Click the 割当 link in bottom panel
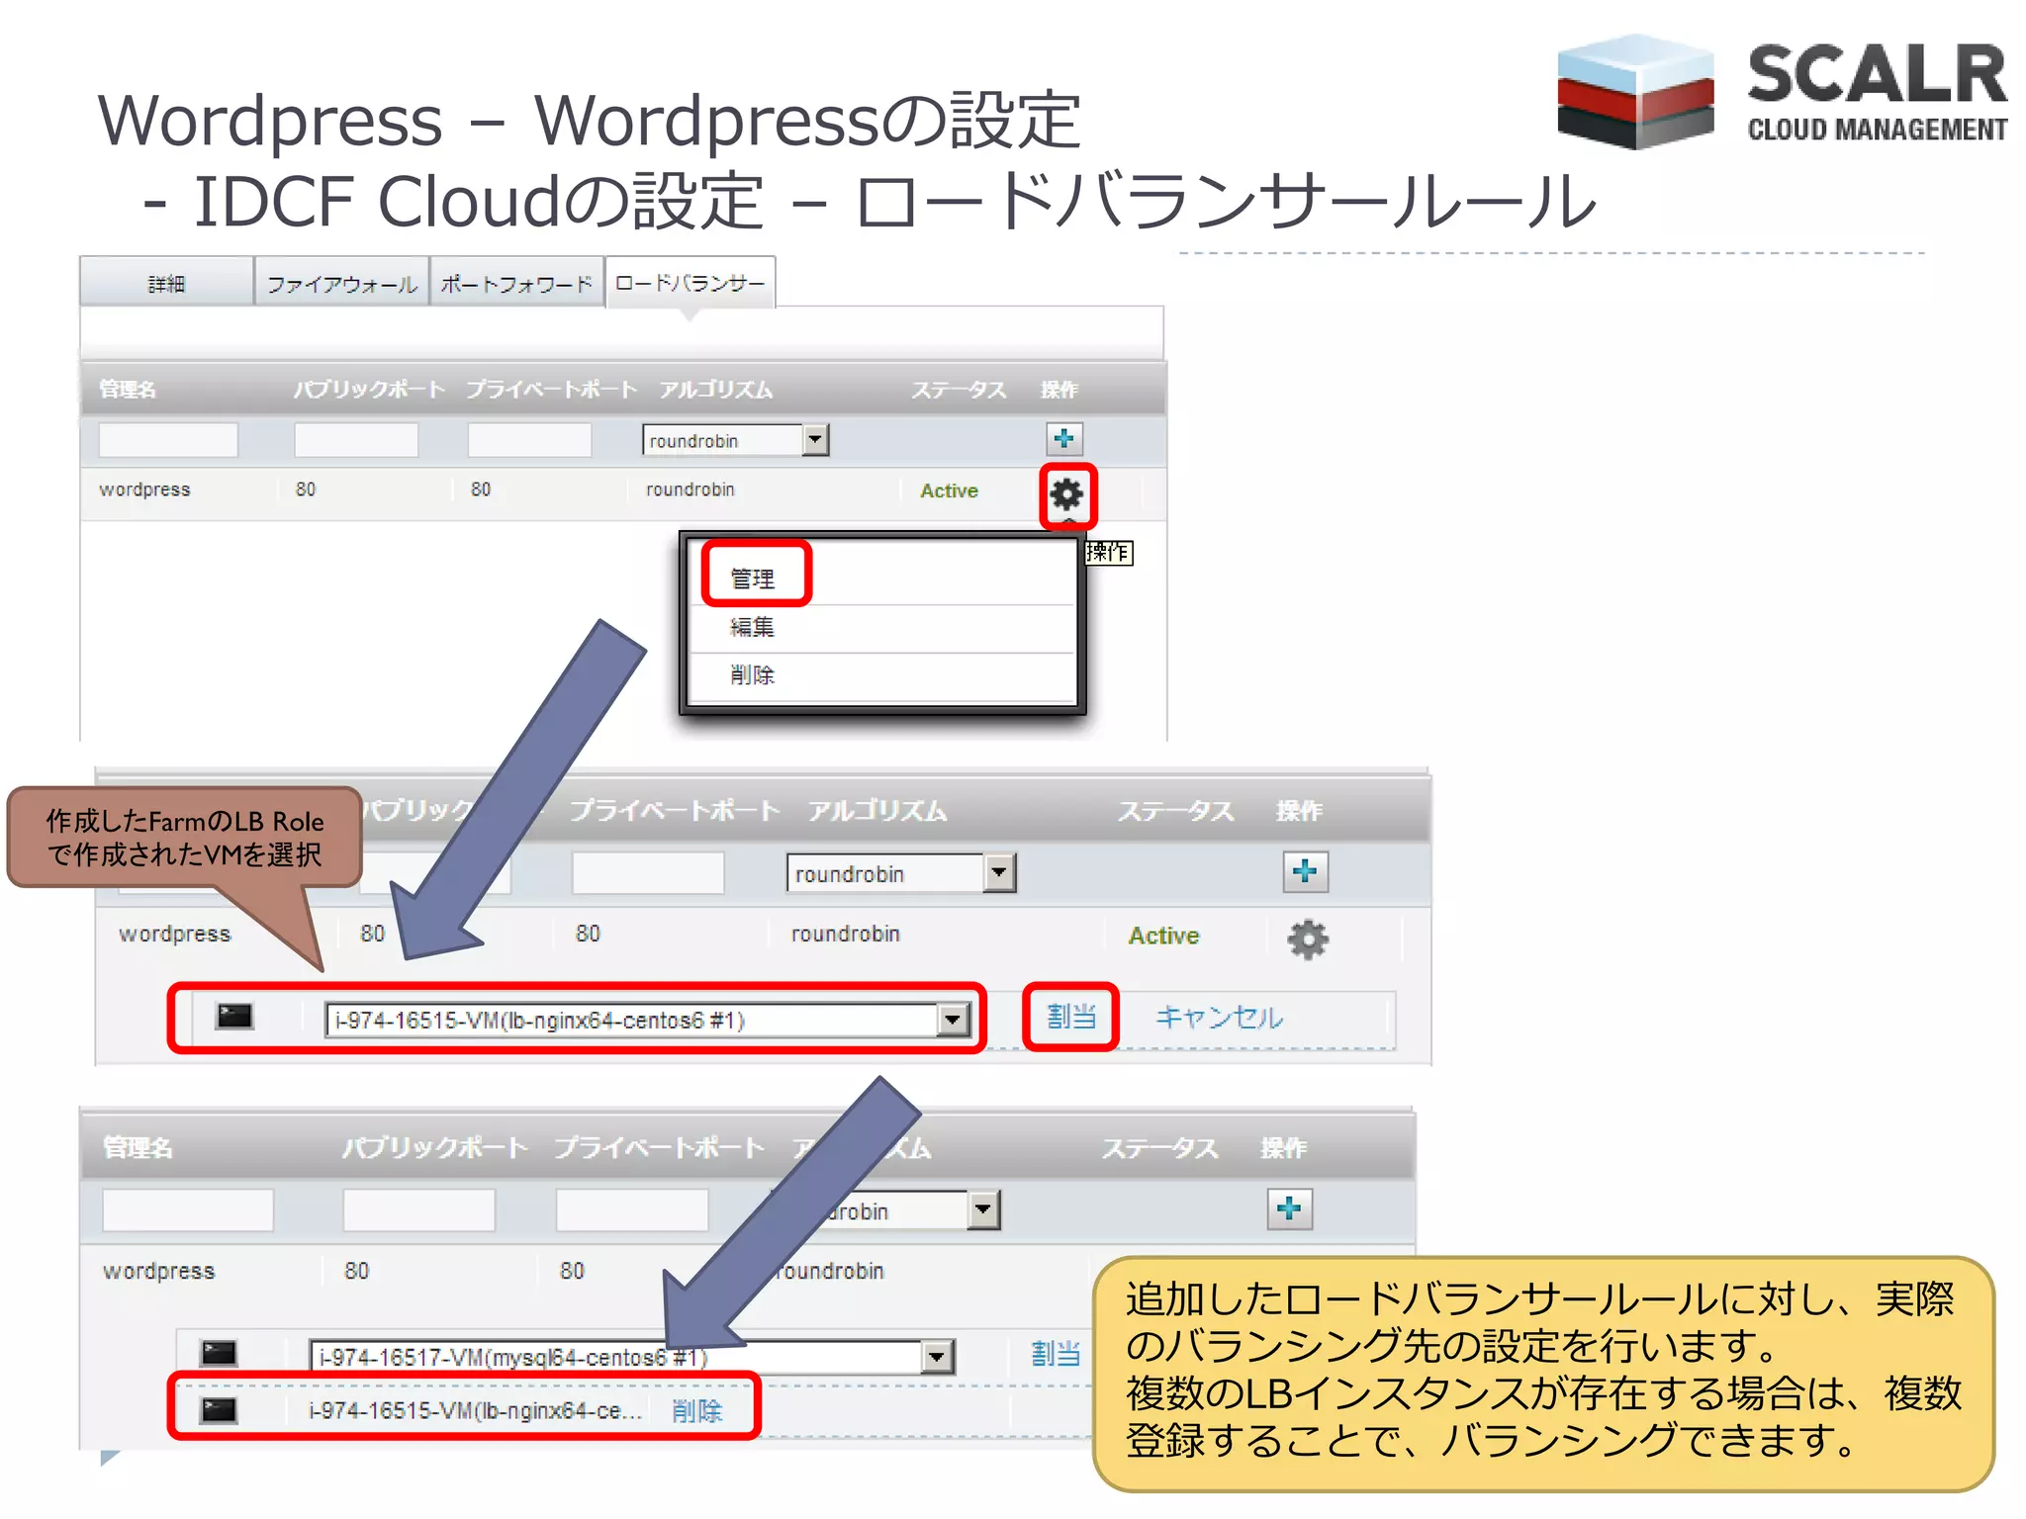Screen dimensions: 2026x1519 [x=1056, y=1354]
